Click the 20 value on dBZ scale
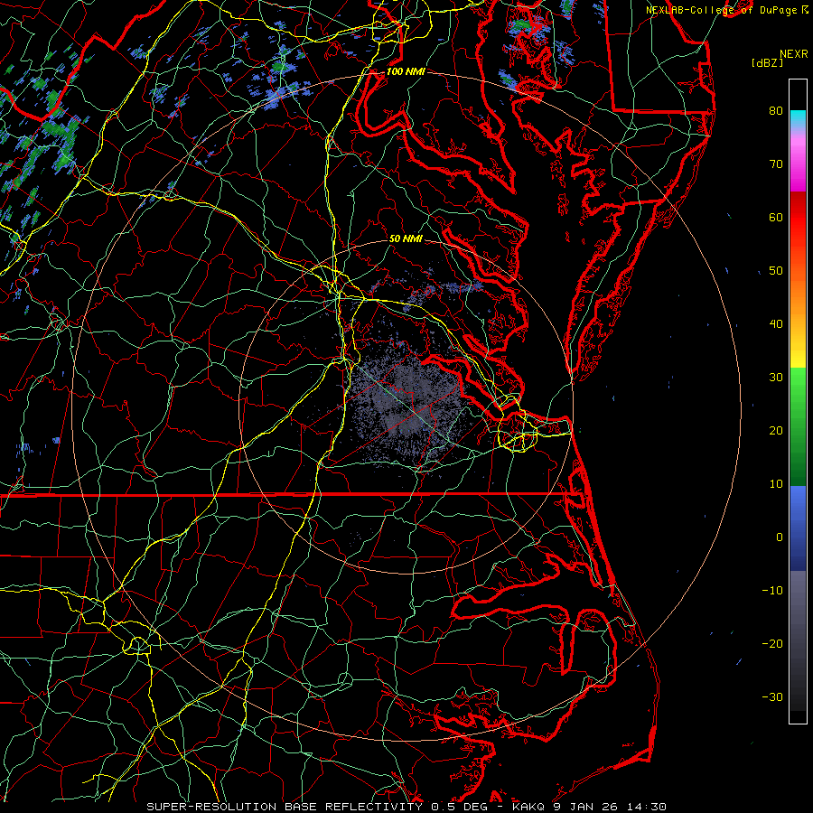This screenshot has width=813, height=813. [x=776, y=431]
